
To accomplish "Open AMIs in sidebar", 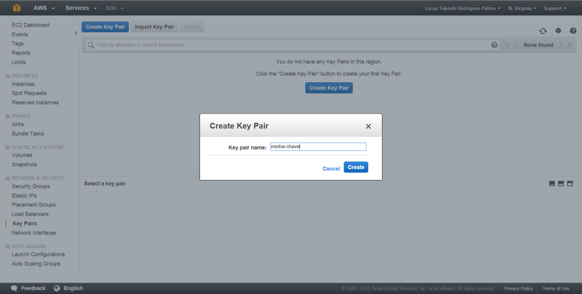I will [x=18, y=124].
